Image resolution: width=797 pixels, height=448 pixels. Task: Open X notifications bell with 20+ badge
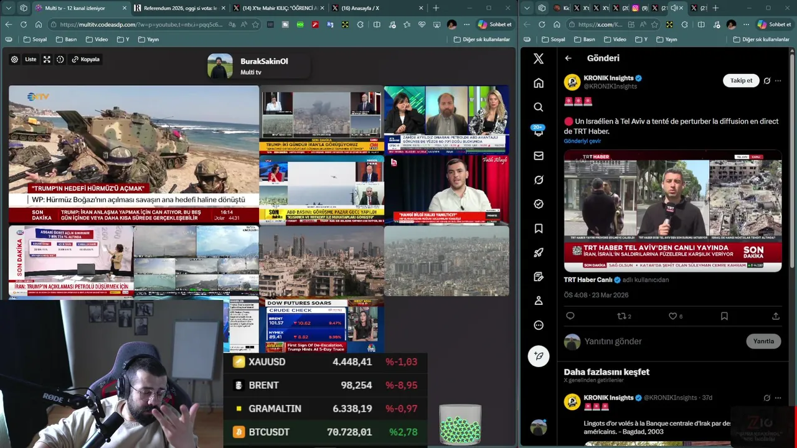tap(539, 131)
